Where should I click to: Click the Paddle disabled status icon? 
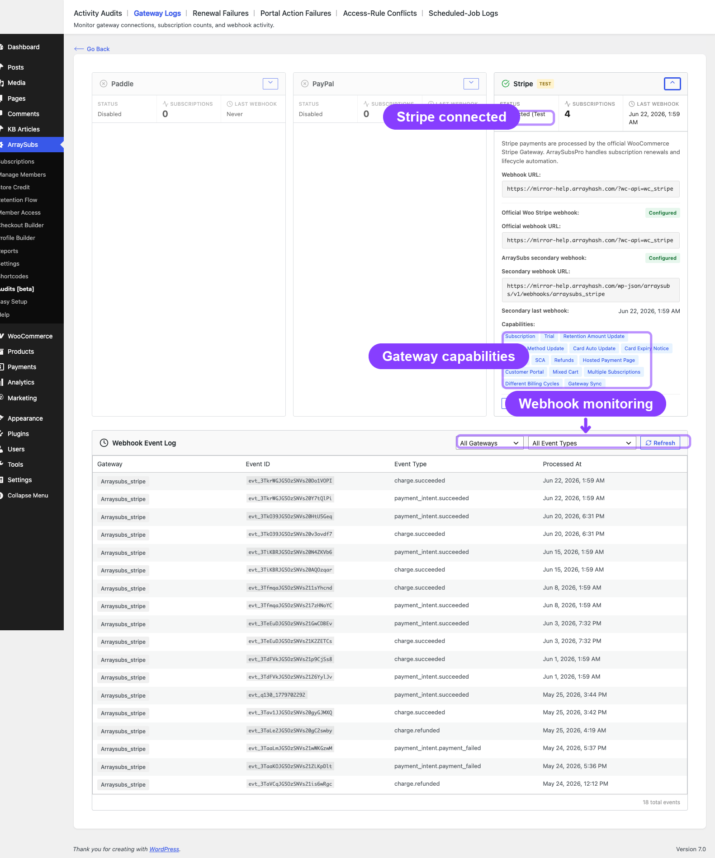pos(104,84)
